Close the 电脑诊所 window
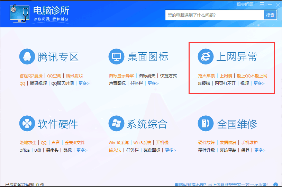282x187 pixels. (278, 5)
